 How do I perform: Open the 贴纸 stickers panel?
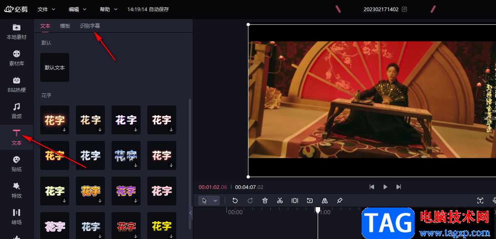coord(17,164)
